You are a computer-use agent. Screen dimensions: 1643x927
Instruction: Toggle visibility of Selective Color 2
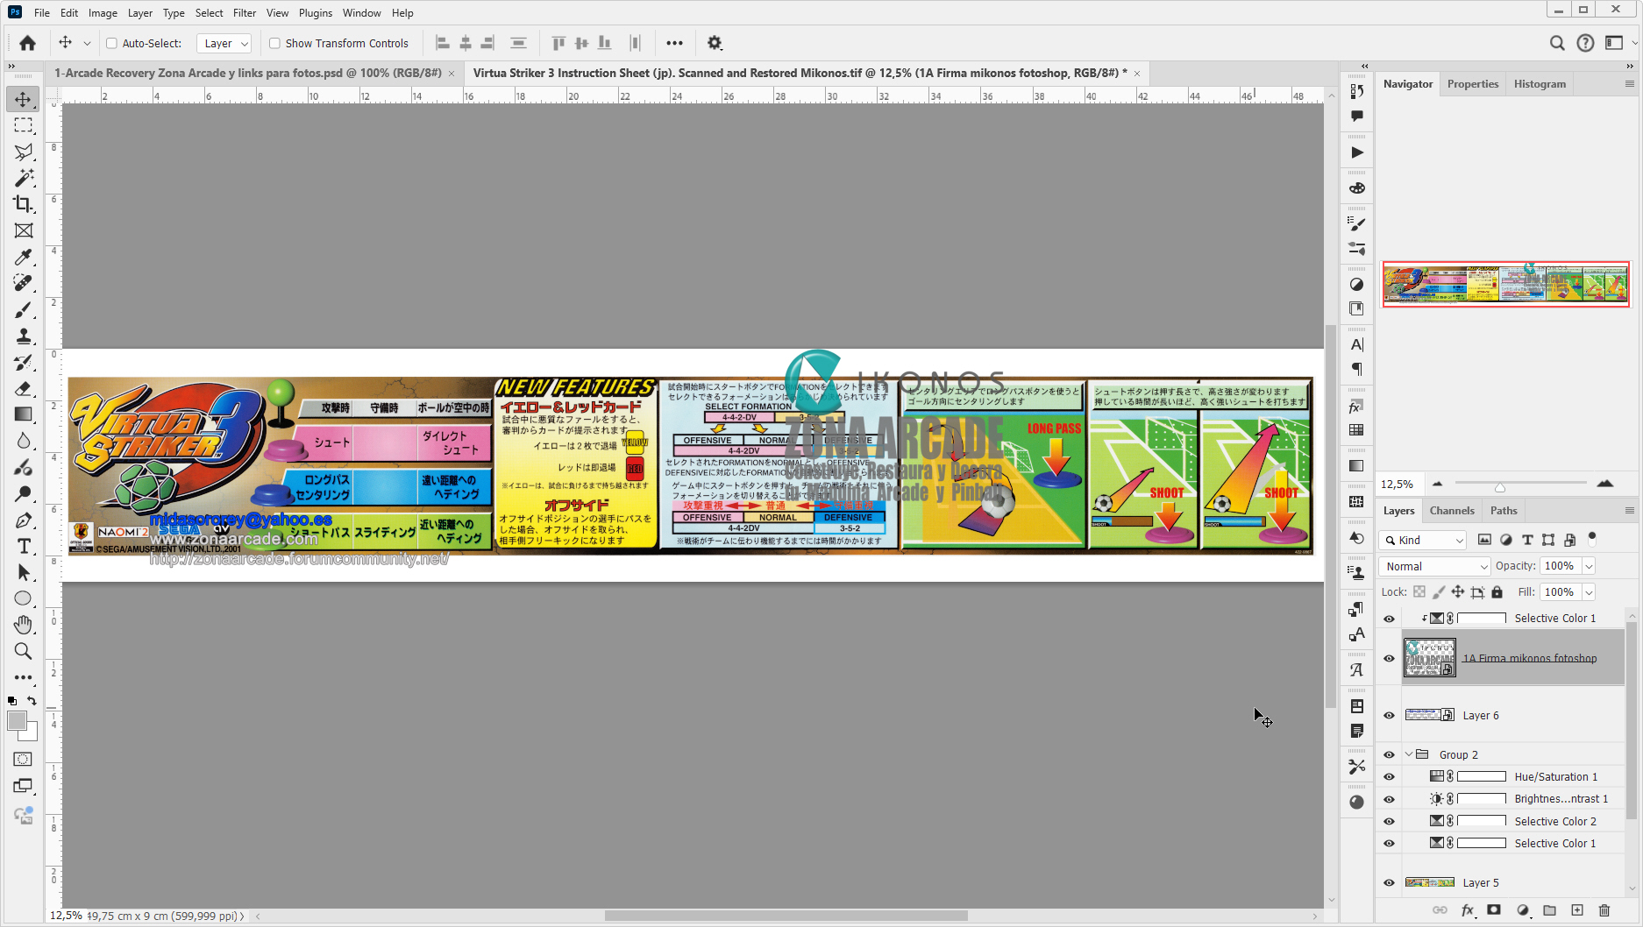(1389, 821)
